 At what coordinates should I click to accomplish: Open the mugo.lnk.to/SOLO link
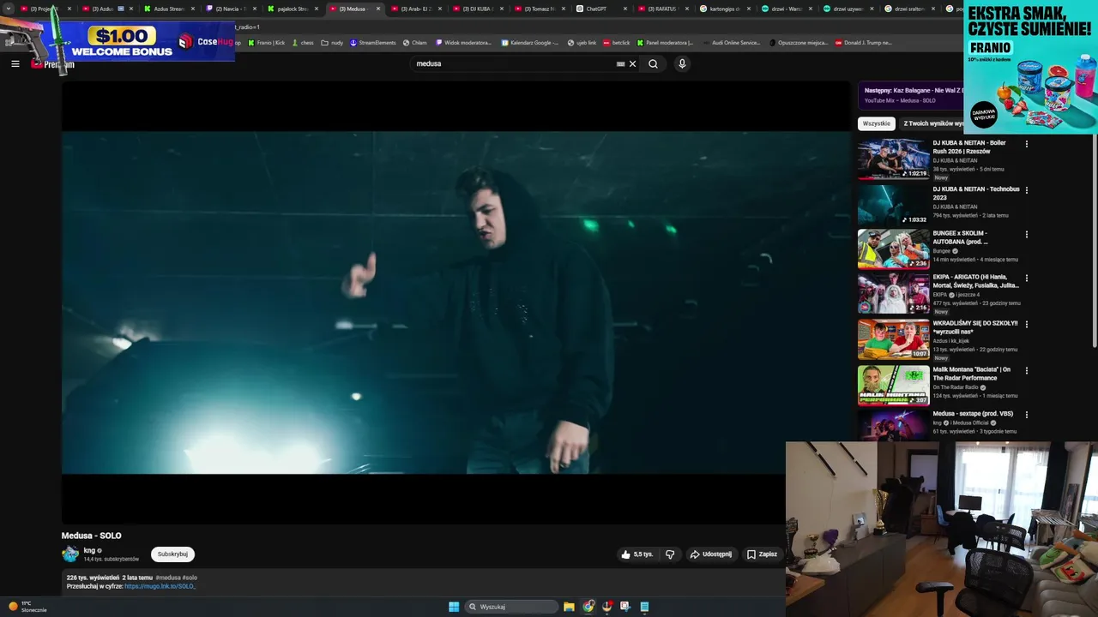coord(160,586)
